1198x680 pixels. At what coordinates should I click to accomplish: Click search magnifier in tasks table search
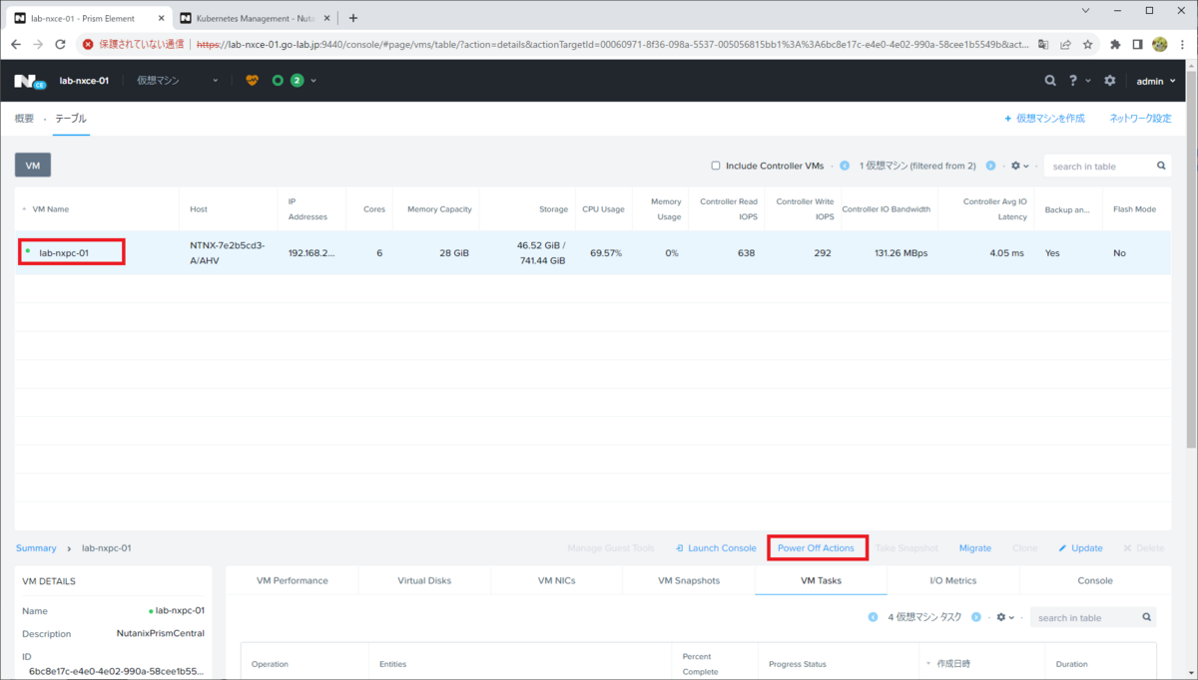(1147, 617)
